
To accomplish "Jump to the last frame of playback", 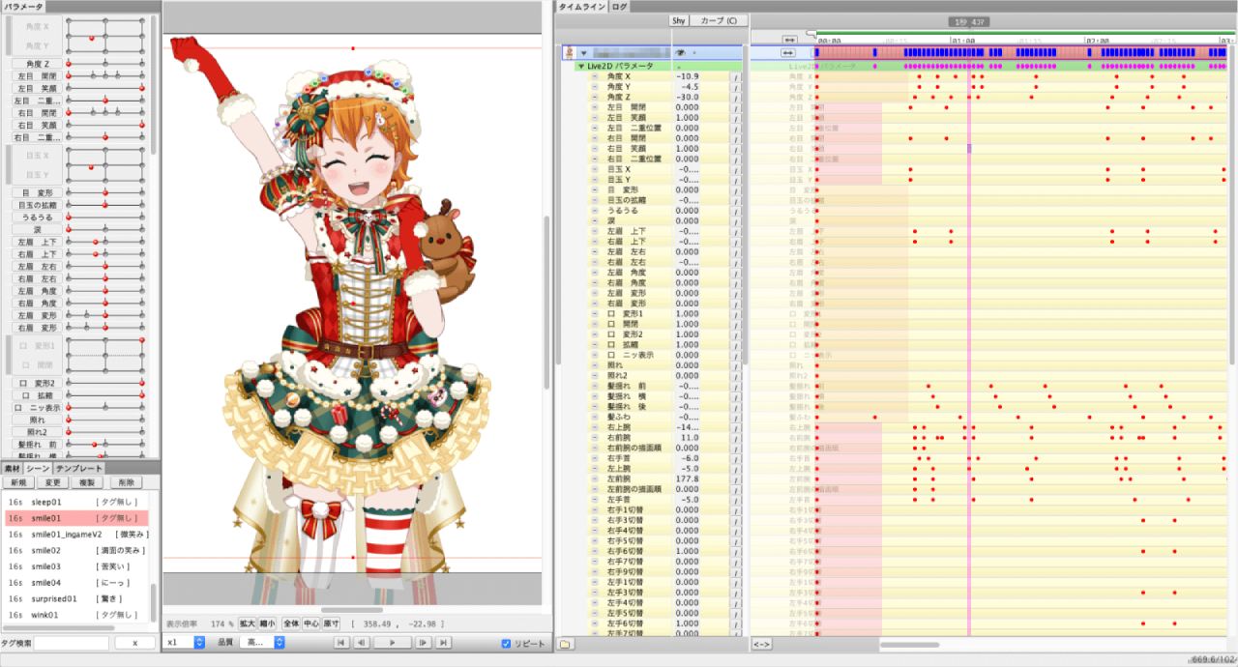I will pos(443,642).
